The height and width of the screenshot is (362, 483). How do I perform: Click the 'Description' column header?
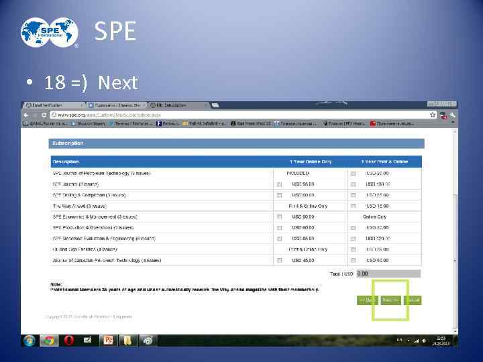(66, 162)
